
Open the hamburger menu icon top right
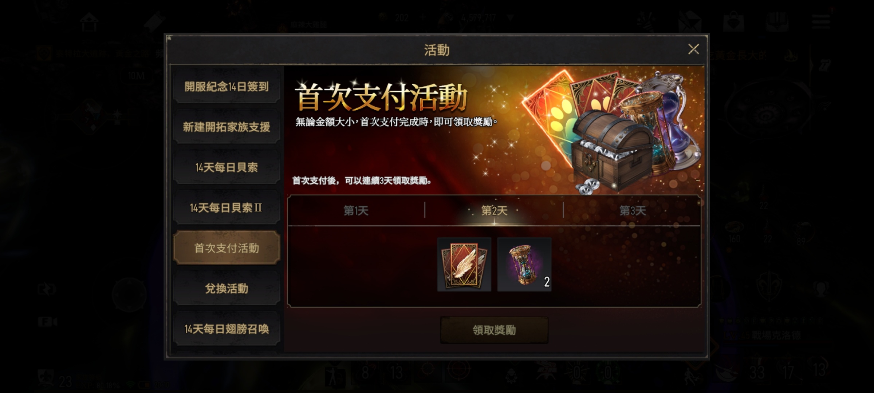(x=821, y=21)
